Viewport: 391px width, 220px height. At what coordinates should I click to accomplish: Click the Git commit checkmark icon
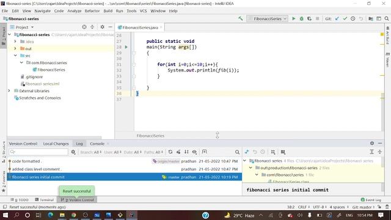[345, 18]
